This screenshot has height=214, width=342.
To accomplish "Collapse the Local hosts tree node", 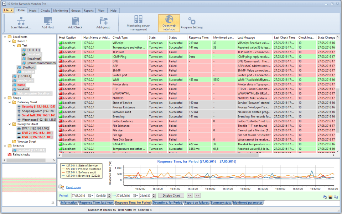I will 5,37.
